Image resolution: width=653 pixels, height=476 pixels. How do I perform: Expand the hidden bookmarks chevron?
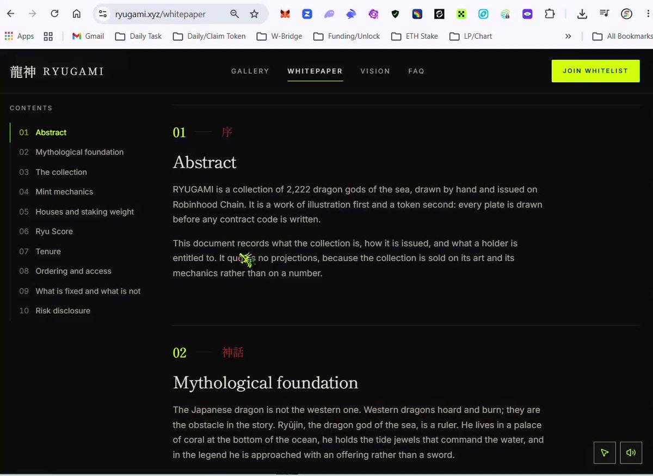[x=568, y=36]
